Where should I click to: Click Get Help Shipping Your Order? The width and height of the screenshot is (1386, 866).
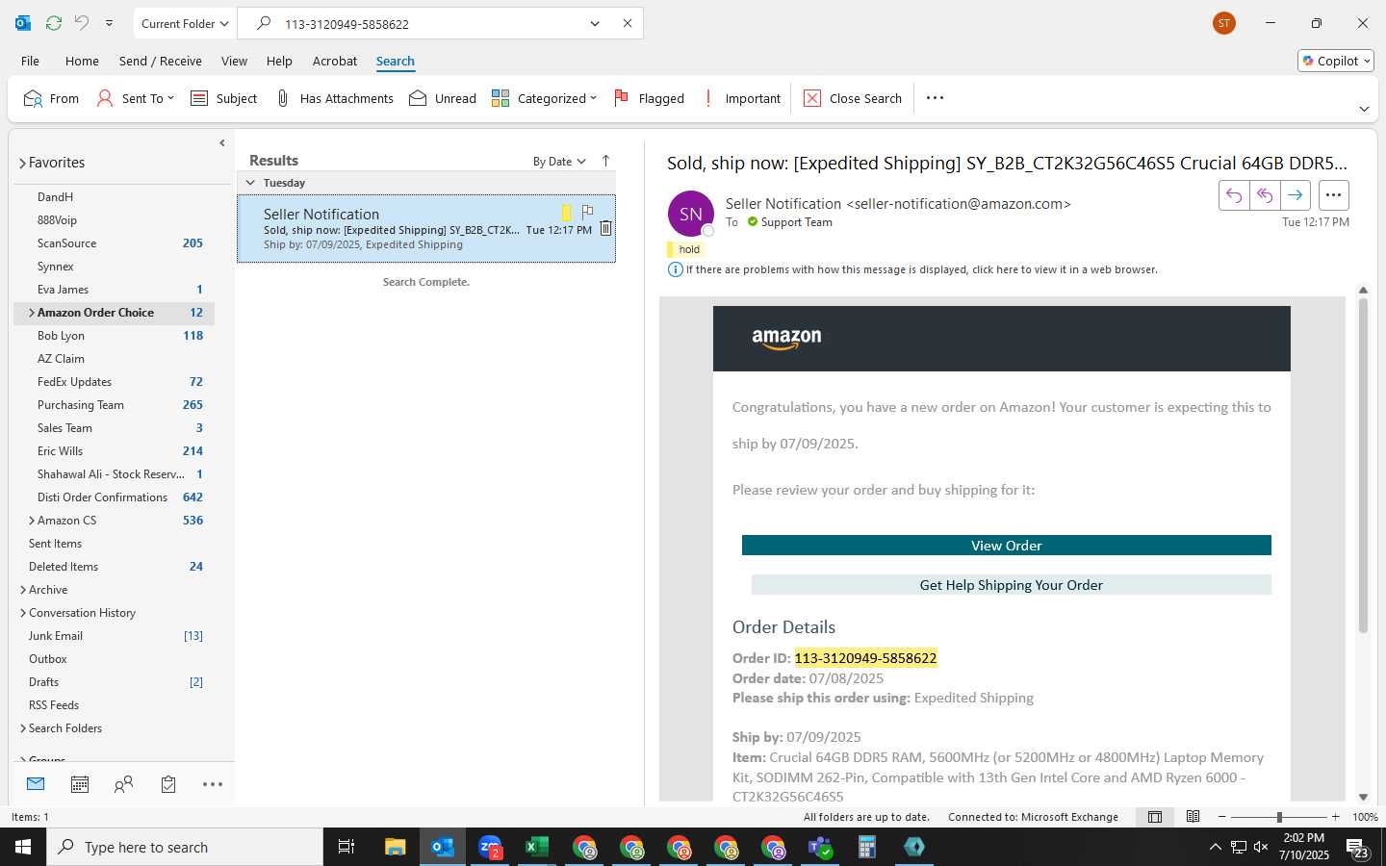[x=1011, y=585]
